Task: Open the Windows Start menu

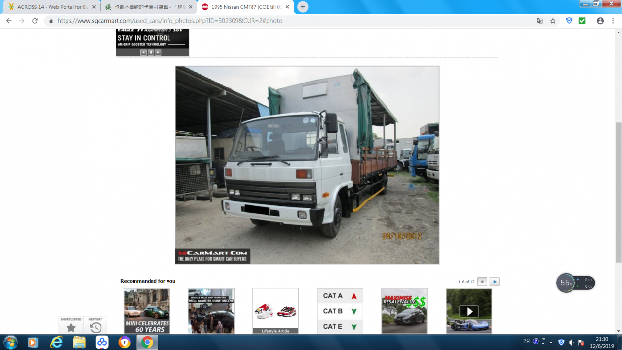Action: click(10, 342)
